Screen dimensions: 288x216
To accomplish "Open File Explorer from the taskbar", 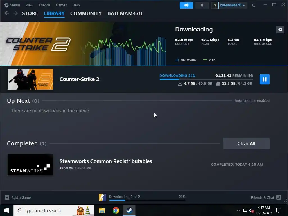I will click(x=102, y=210).
